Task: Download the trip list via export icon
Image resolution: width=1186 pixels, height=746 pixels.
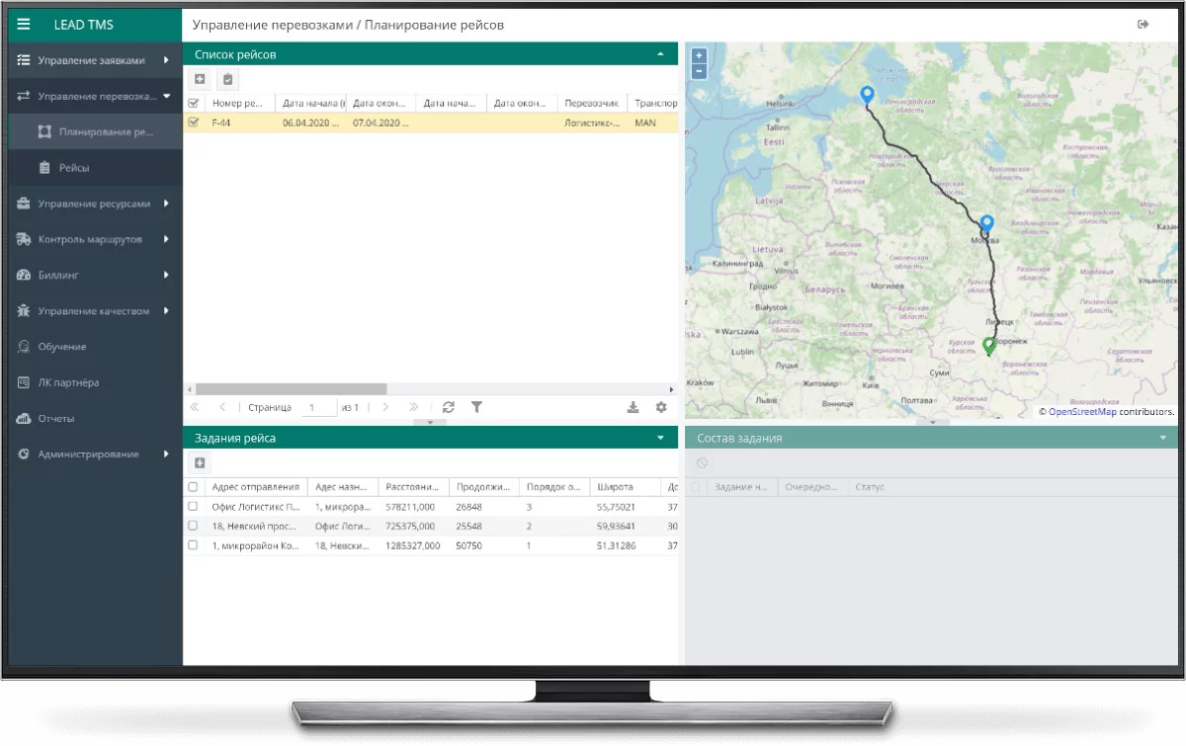Action: pyautogui.click(x=633, y=407)
